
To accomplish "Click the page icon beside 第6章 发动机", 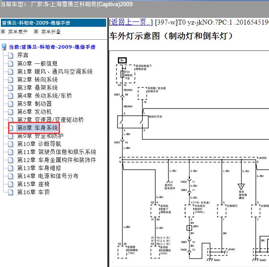I will point(11,112).
